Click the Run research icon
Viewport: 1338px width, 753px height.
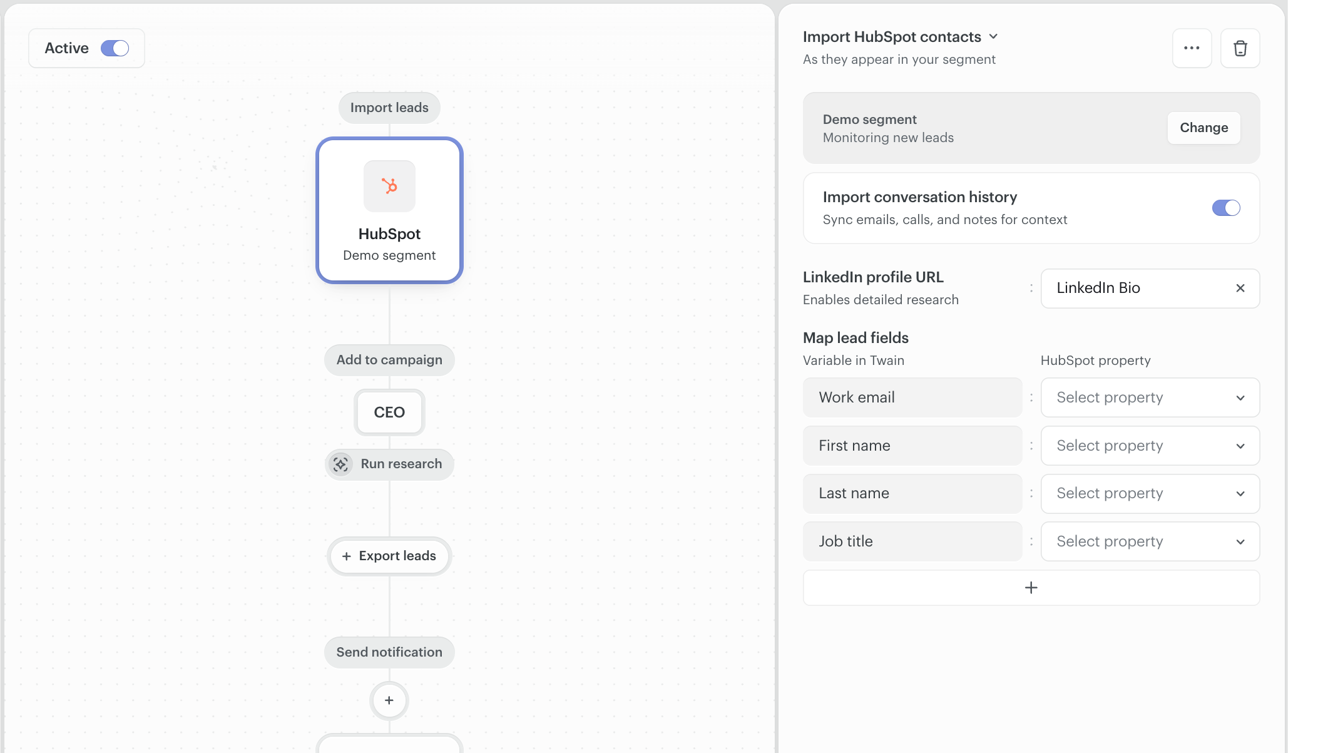(x=340, y=464)
